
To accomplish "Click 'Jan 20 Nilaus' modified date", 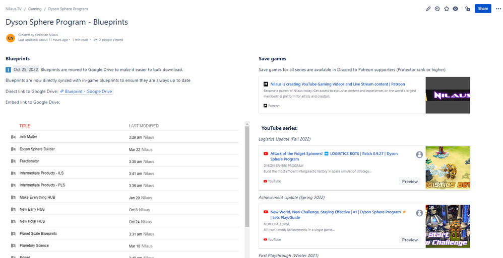I will (x=141, y=198).
